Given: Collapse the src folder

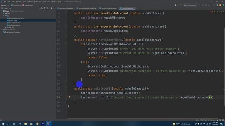Looking at the screenshot, I should click(4, 16).
